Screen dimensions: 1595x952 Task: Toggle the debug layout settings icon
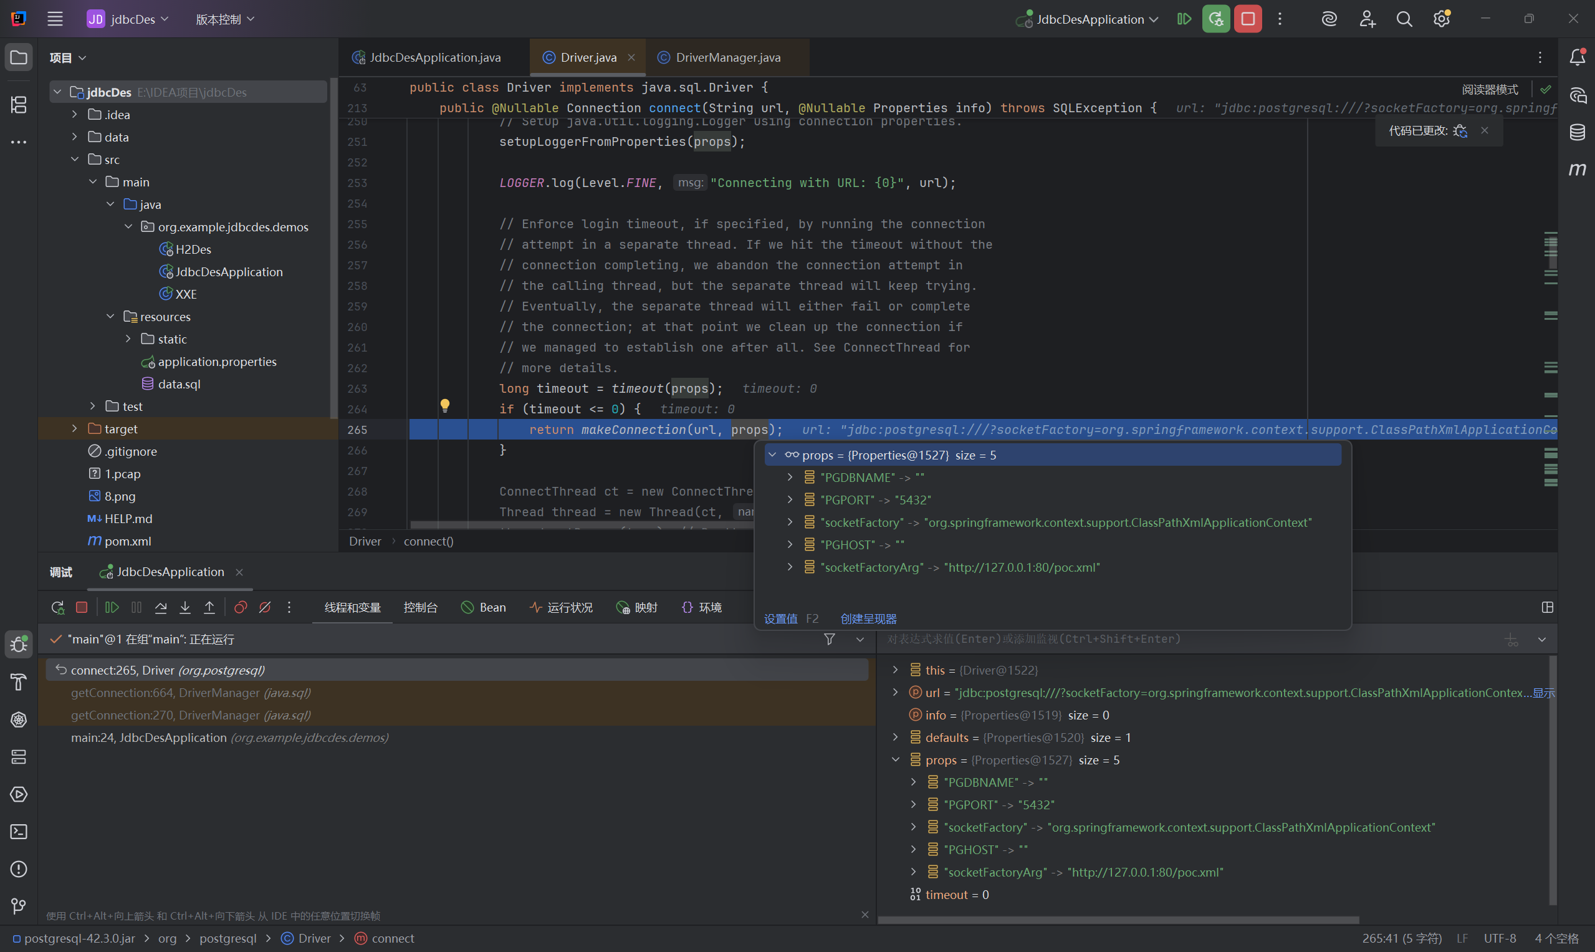(x=1547, y=607)
